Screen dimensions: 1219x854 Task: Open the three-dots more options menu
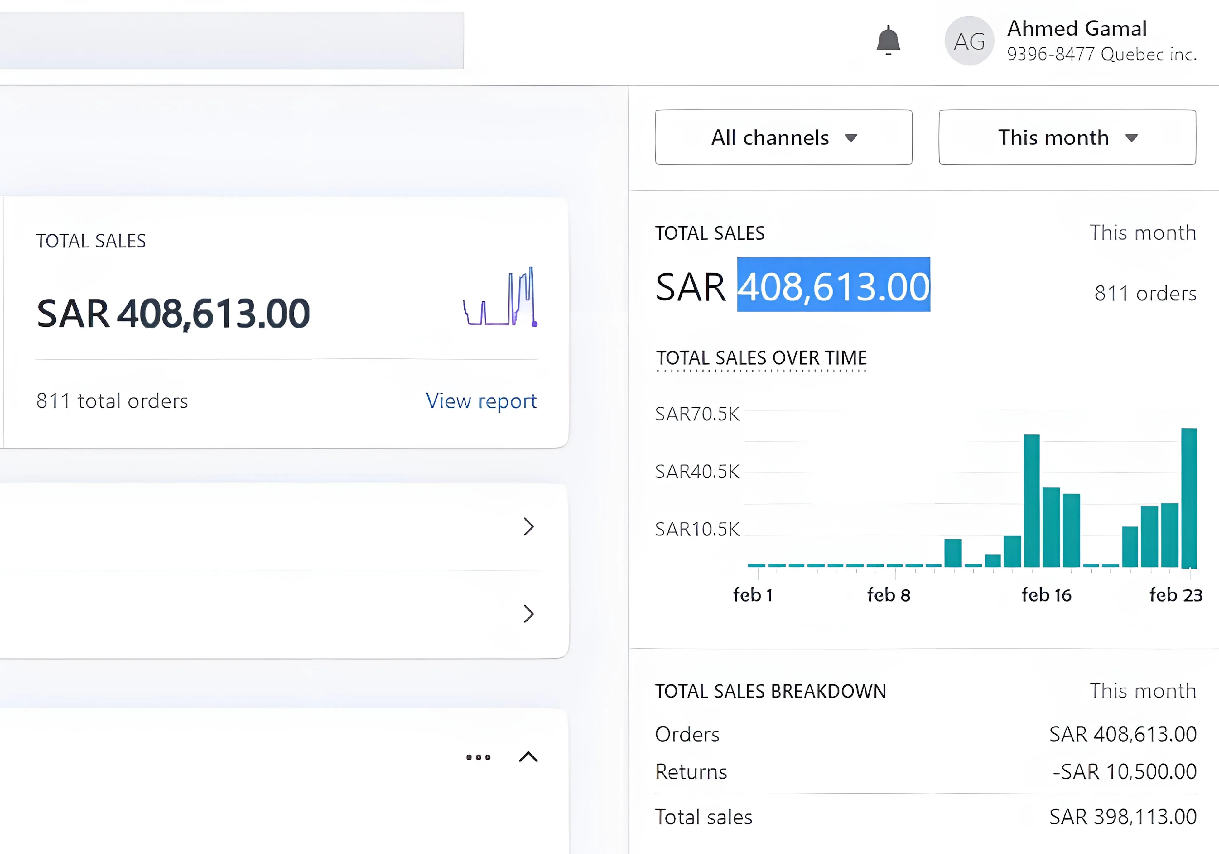478,757
